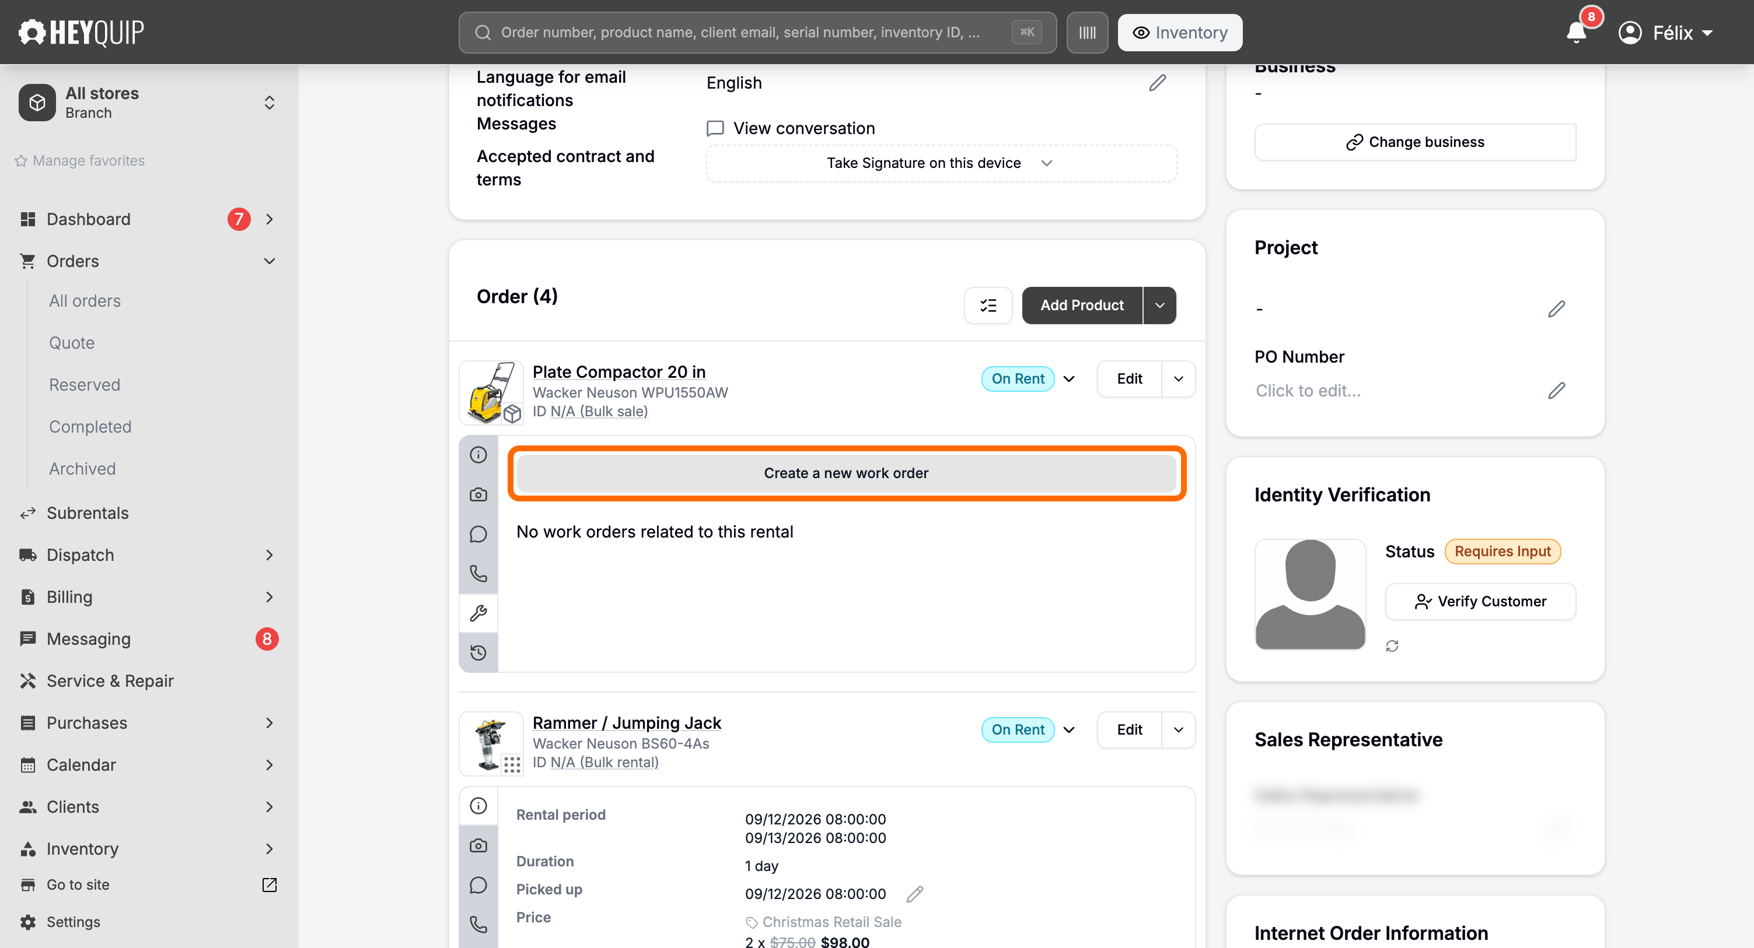Open info tab in Rammer panel
The image size is (1754, 948).
(478, 806)
